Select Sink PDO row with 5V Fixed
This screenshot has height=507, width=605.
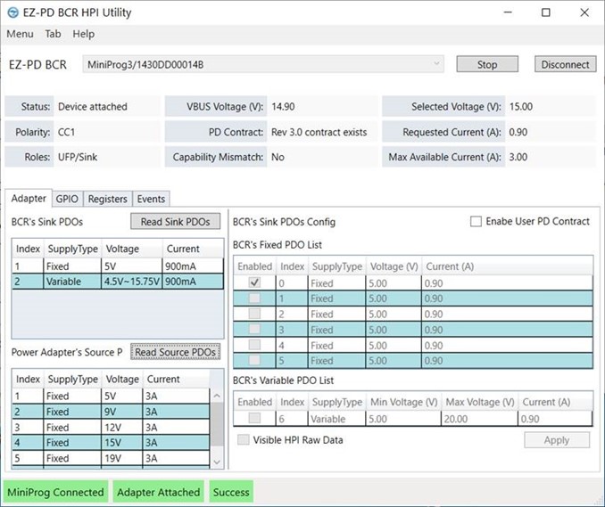point(117,266)
